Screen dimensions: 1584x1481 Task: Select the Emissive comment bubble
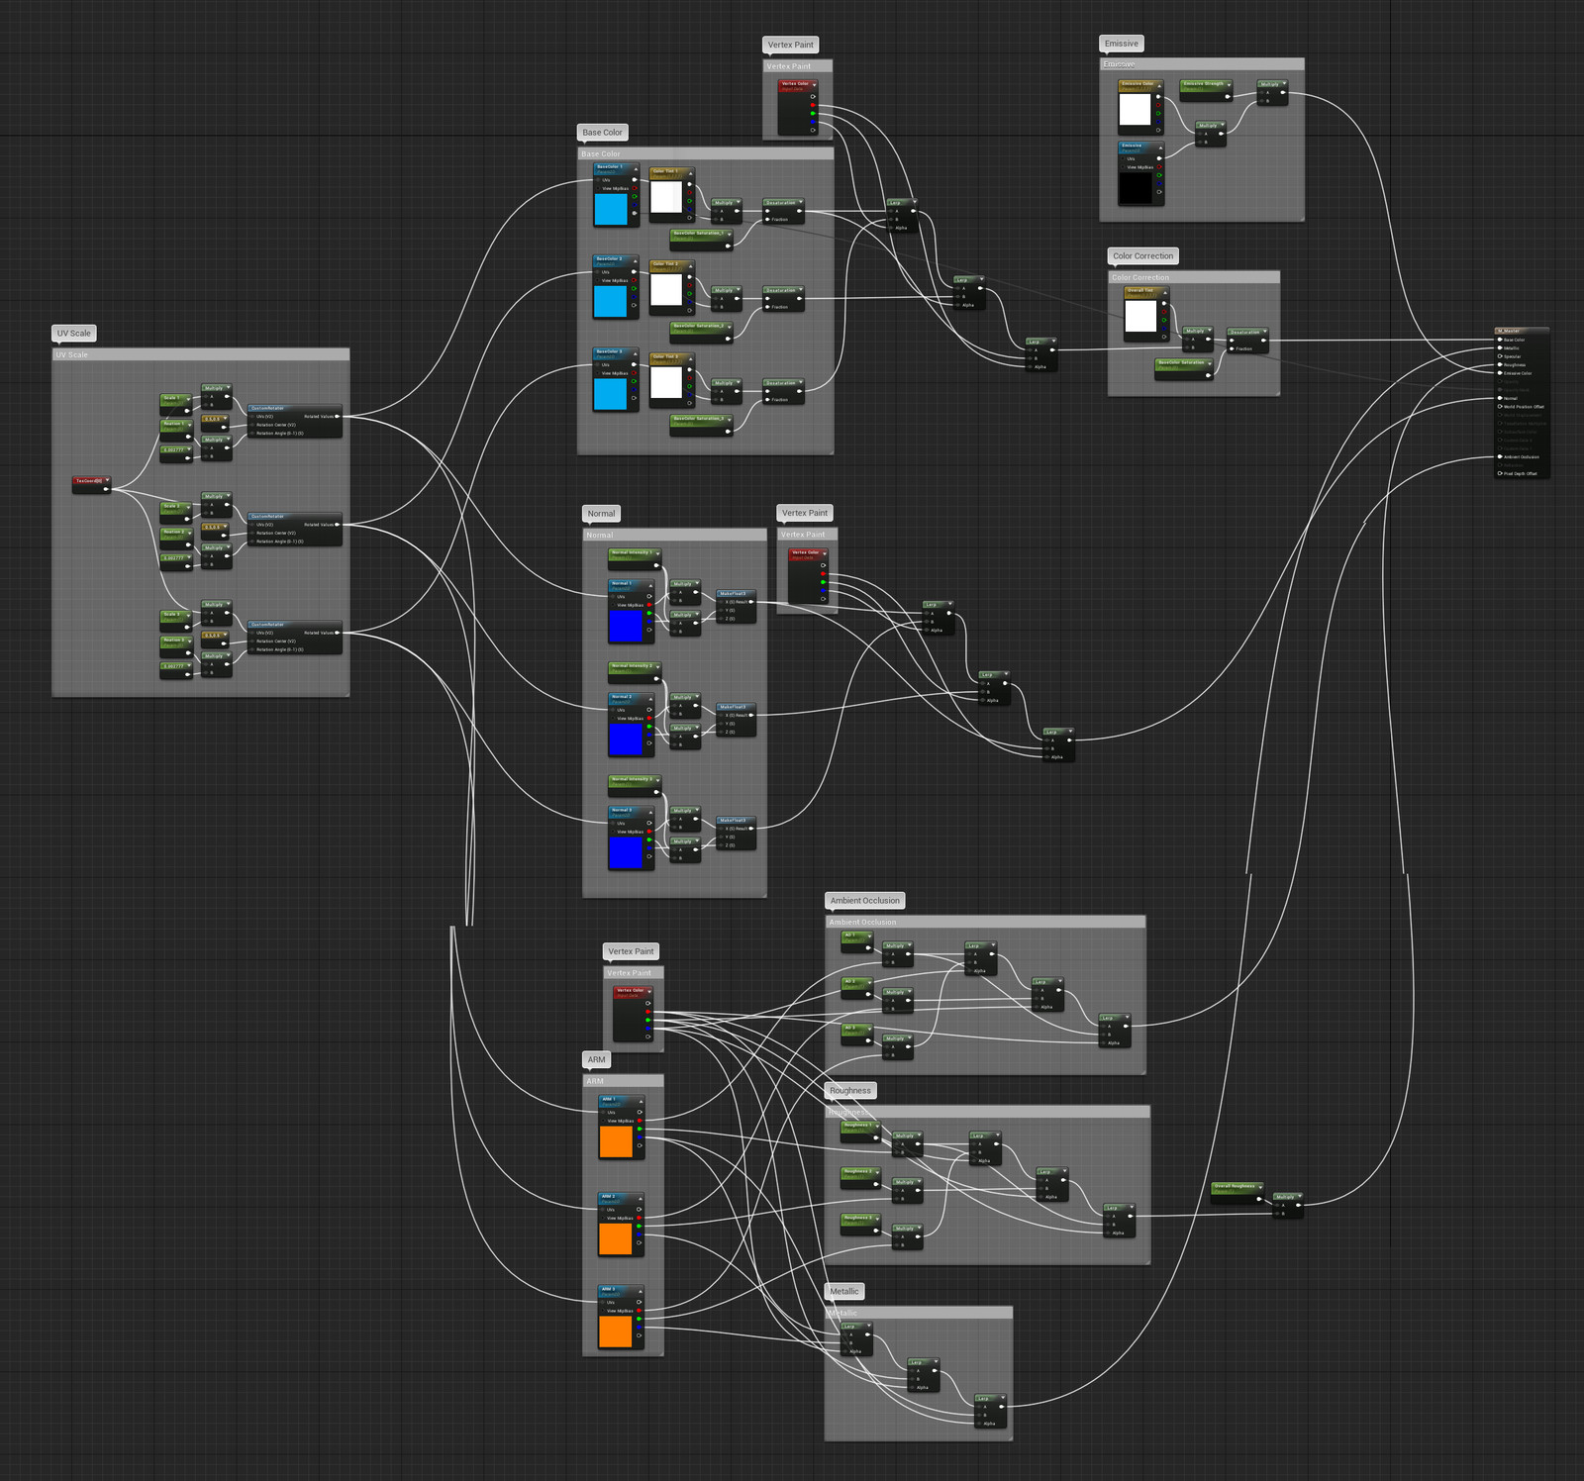pos(1122,44)
